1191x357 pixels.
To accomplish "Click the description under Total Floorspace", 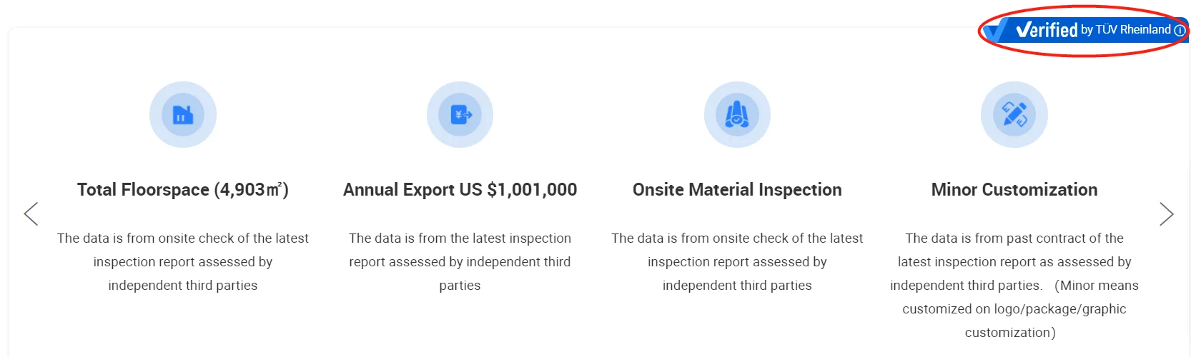I will (183, 261).
